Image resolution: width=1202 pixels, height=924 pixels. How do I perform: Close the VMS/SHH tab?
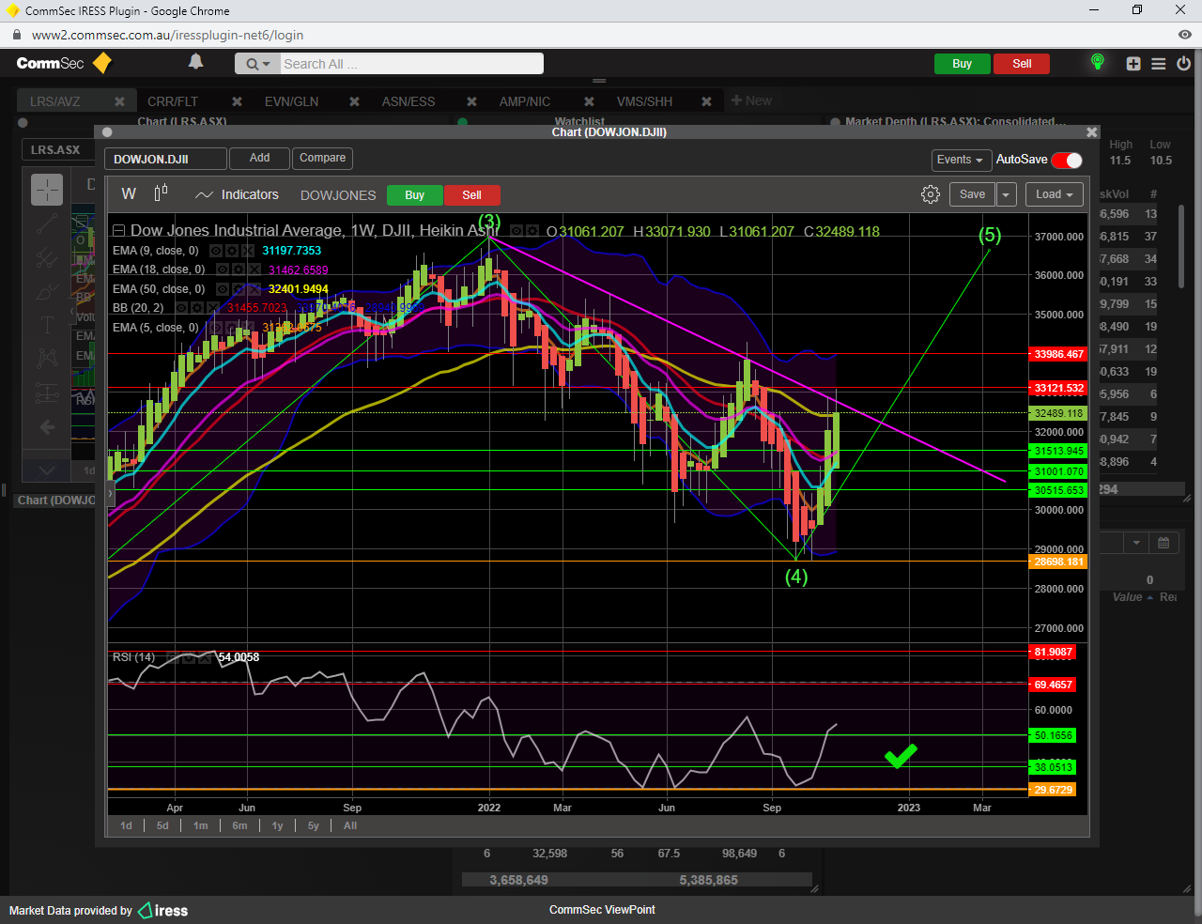point(706,101)
